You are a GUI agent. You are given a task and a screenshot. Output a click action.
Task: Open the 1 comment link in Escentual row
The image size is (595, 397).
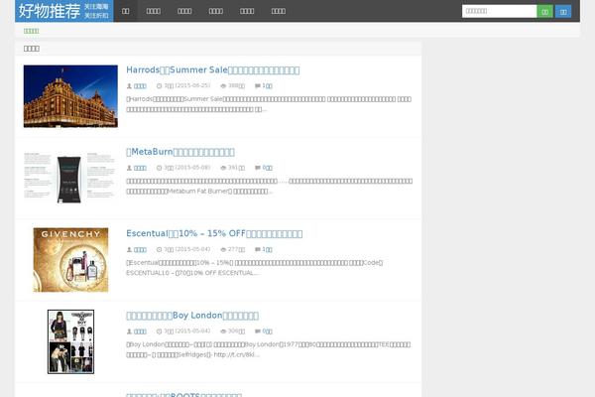tap(267, 249)
